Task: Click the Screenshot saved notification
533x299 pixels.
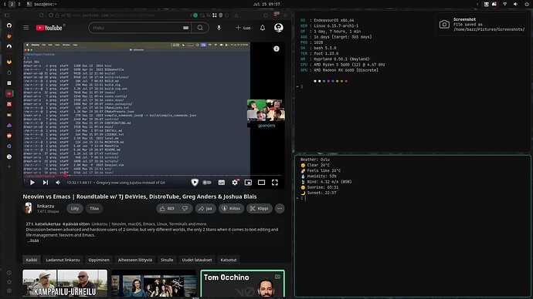Action: 482,25
